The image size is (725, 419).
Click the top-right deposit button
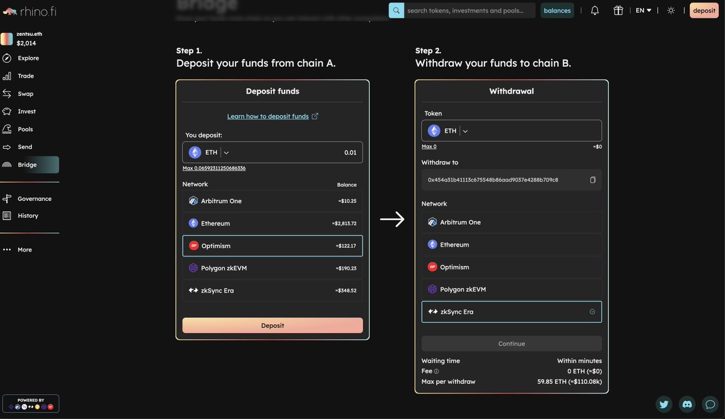pyautogui.click(x=704, y=10)
